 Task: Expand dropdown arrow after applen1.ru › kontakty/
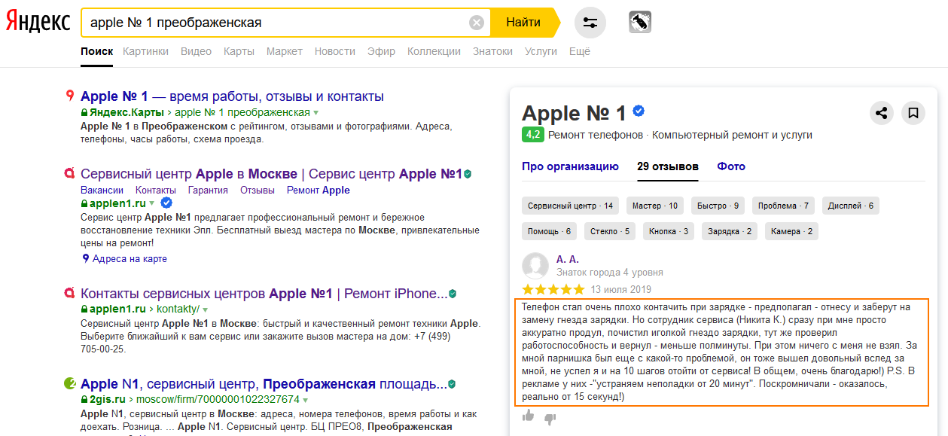205,309
